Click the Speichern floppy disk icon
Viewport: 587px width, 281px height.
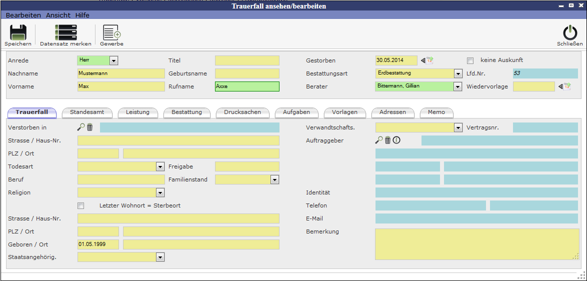click(18, 32)
